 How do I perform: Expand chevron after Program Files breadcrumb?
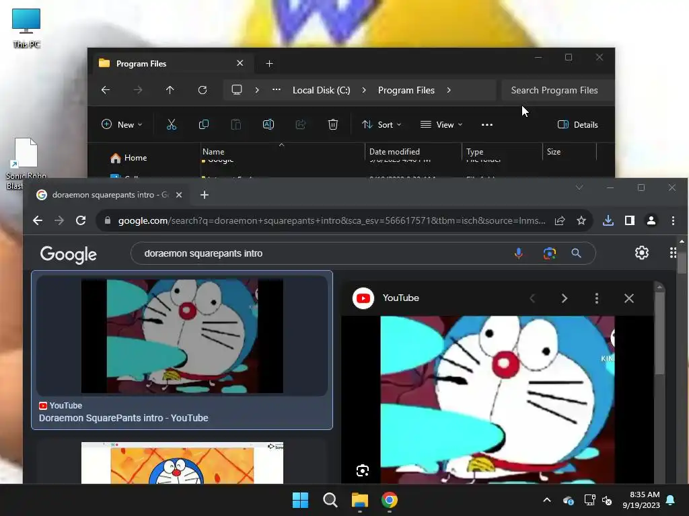pos(449,90)
